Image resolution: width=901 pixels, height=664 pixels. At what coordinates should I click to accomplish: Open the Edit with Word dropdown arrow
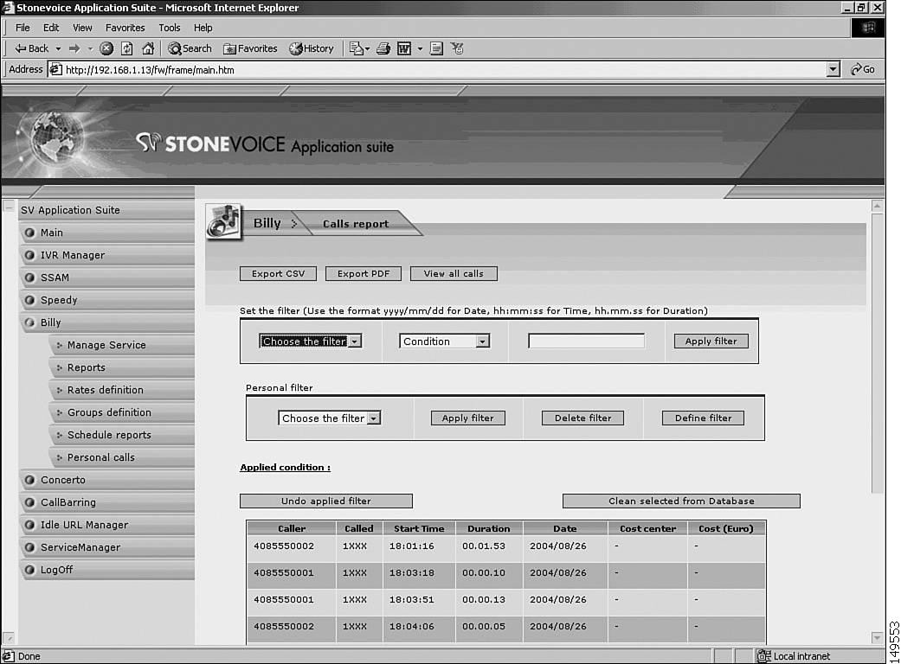coord(420,48)
